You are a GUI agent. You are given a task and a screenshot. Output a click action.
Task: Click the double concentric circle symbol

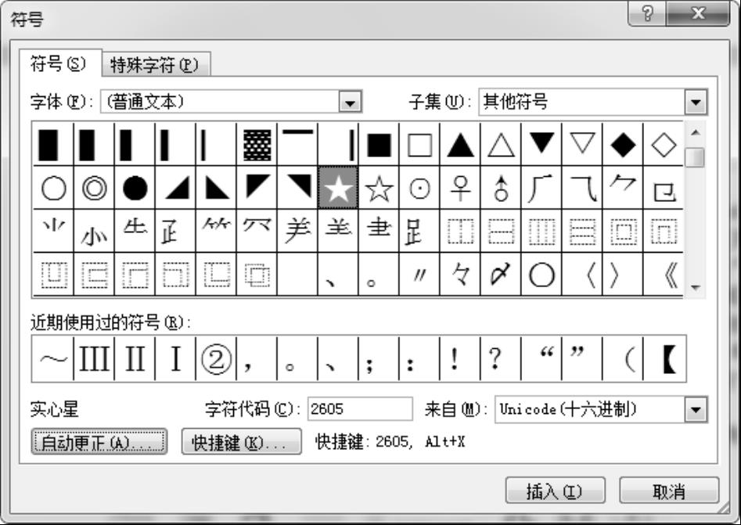click(x=94, y=188)
